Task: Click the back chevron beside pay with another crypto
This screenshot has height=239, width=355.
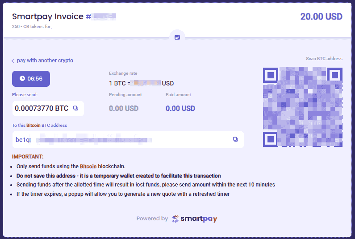Action: coord(13,61)
